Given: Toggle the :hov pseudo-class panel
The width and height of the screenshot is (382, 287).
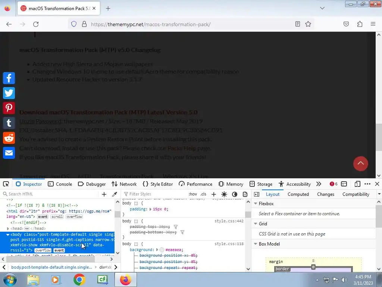Looking at the screenshot, I should pyautogui.click(x=193, y=194).
